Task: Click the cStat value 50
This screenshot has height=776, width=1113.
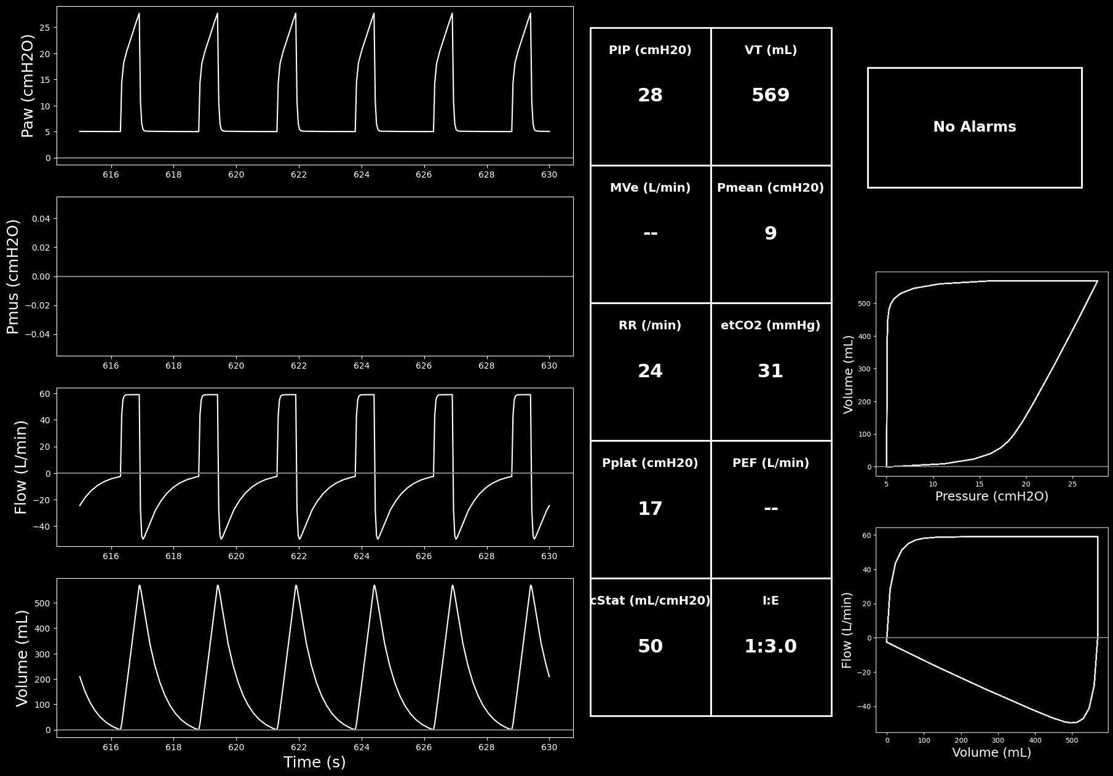Action: coord(650,646)
